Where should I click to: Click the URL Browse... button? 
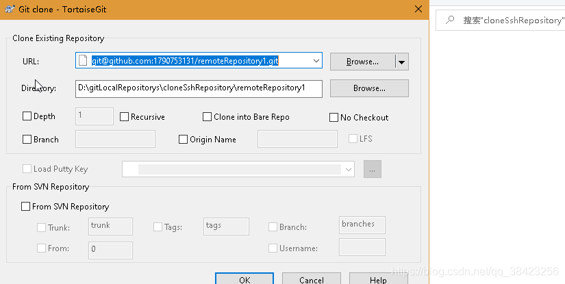coord(362,62)
